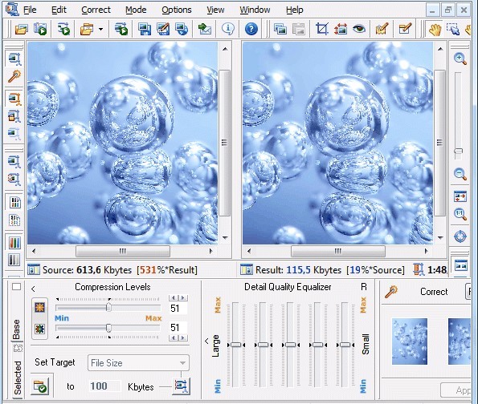478x404 pixels.
Task: Collapse the Detail Quality Equalizer arrow
Action: pyautogui.click(x=206, y=341)
